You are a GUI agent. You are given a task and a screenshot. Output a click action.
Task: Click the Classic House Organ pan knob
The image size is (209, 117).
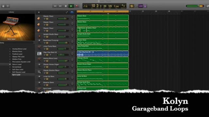click(72, 66)
